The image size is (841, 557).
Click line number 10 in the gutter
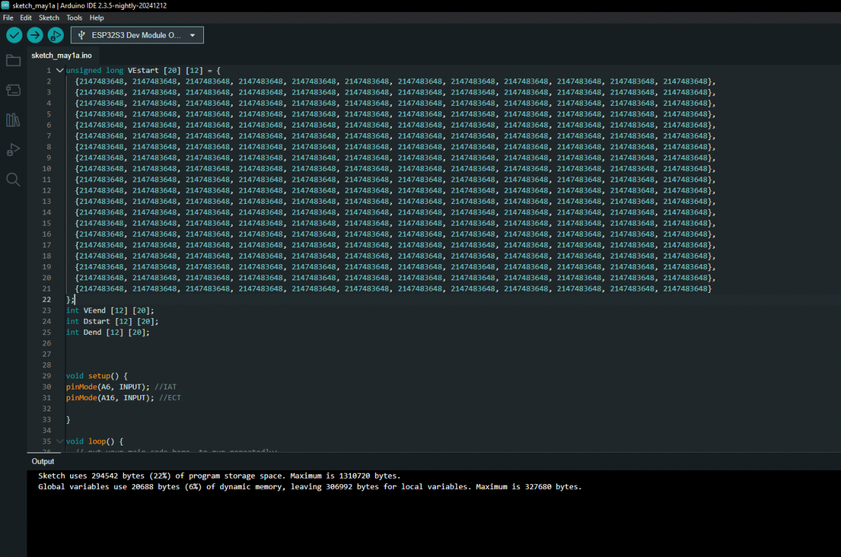46,169
